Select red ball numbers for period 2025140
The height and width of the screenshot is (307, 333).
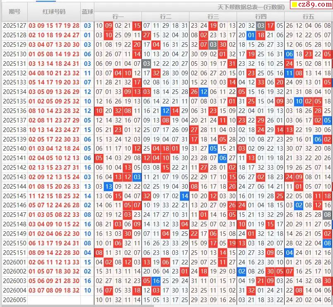pyautogui.click(x=54, y=149)
